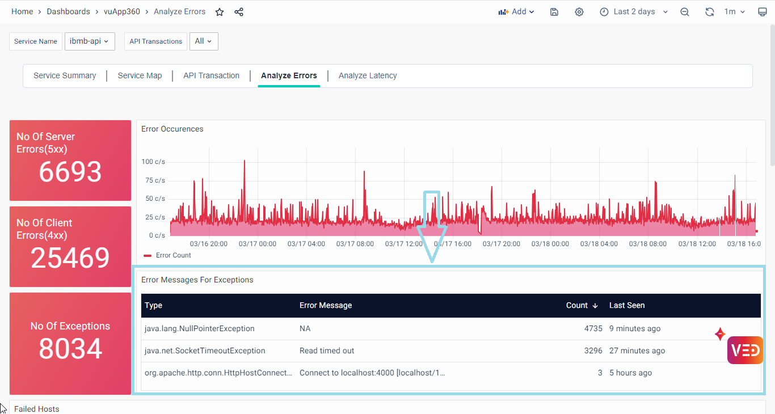Expand the Last 2 days time picker
This screenshot has width=775, height=414.
click(x=634, y=12)
